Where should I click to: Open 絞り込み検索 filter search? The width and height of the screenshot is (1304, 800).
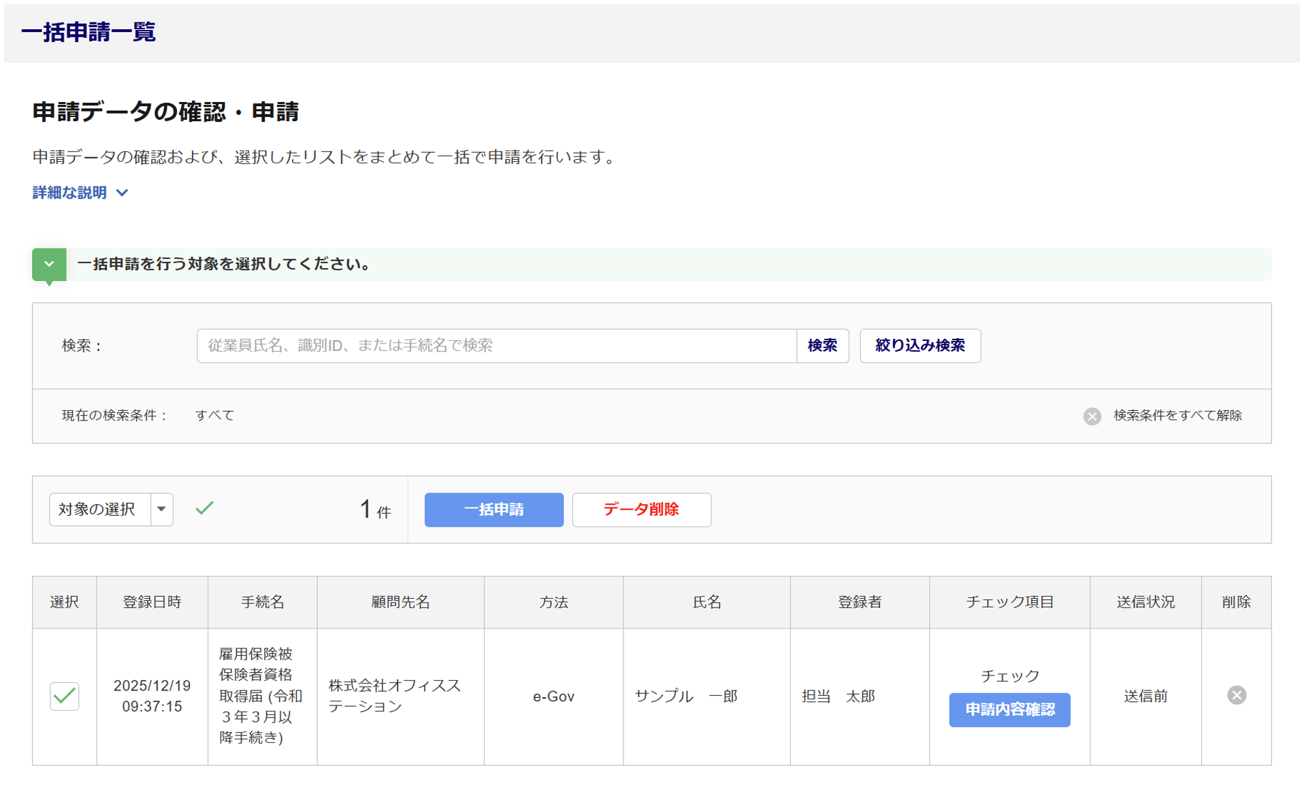[919, 346]
